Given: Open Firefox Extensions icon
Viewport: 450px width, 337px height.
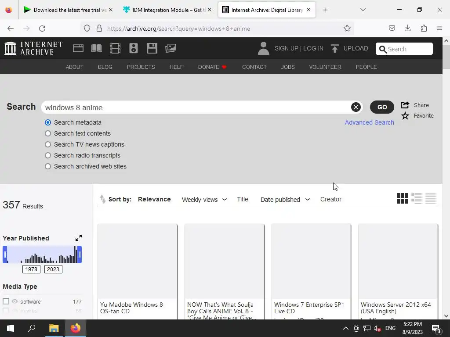Looking at the screenshot, I should pos(424,28).
